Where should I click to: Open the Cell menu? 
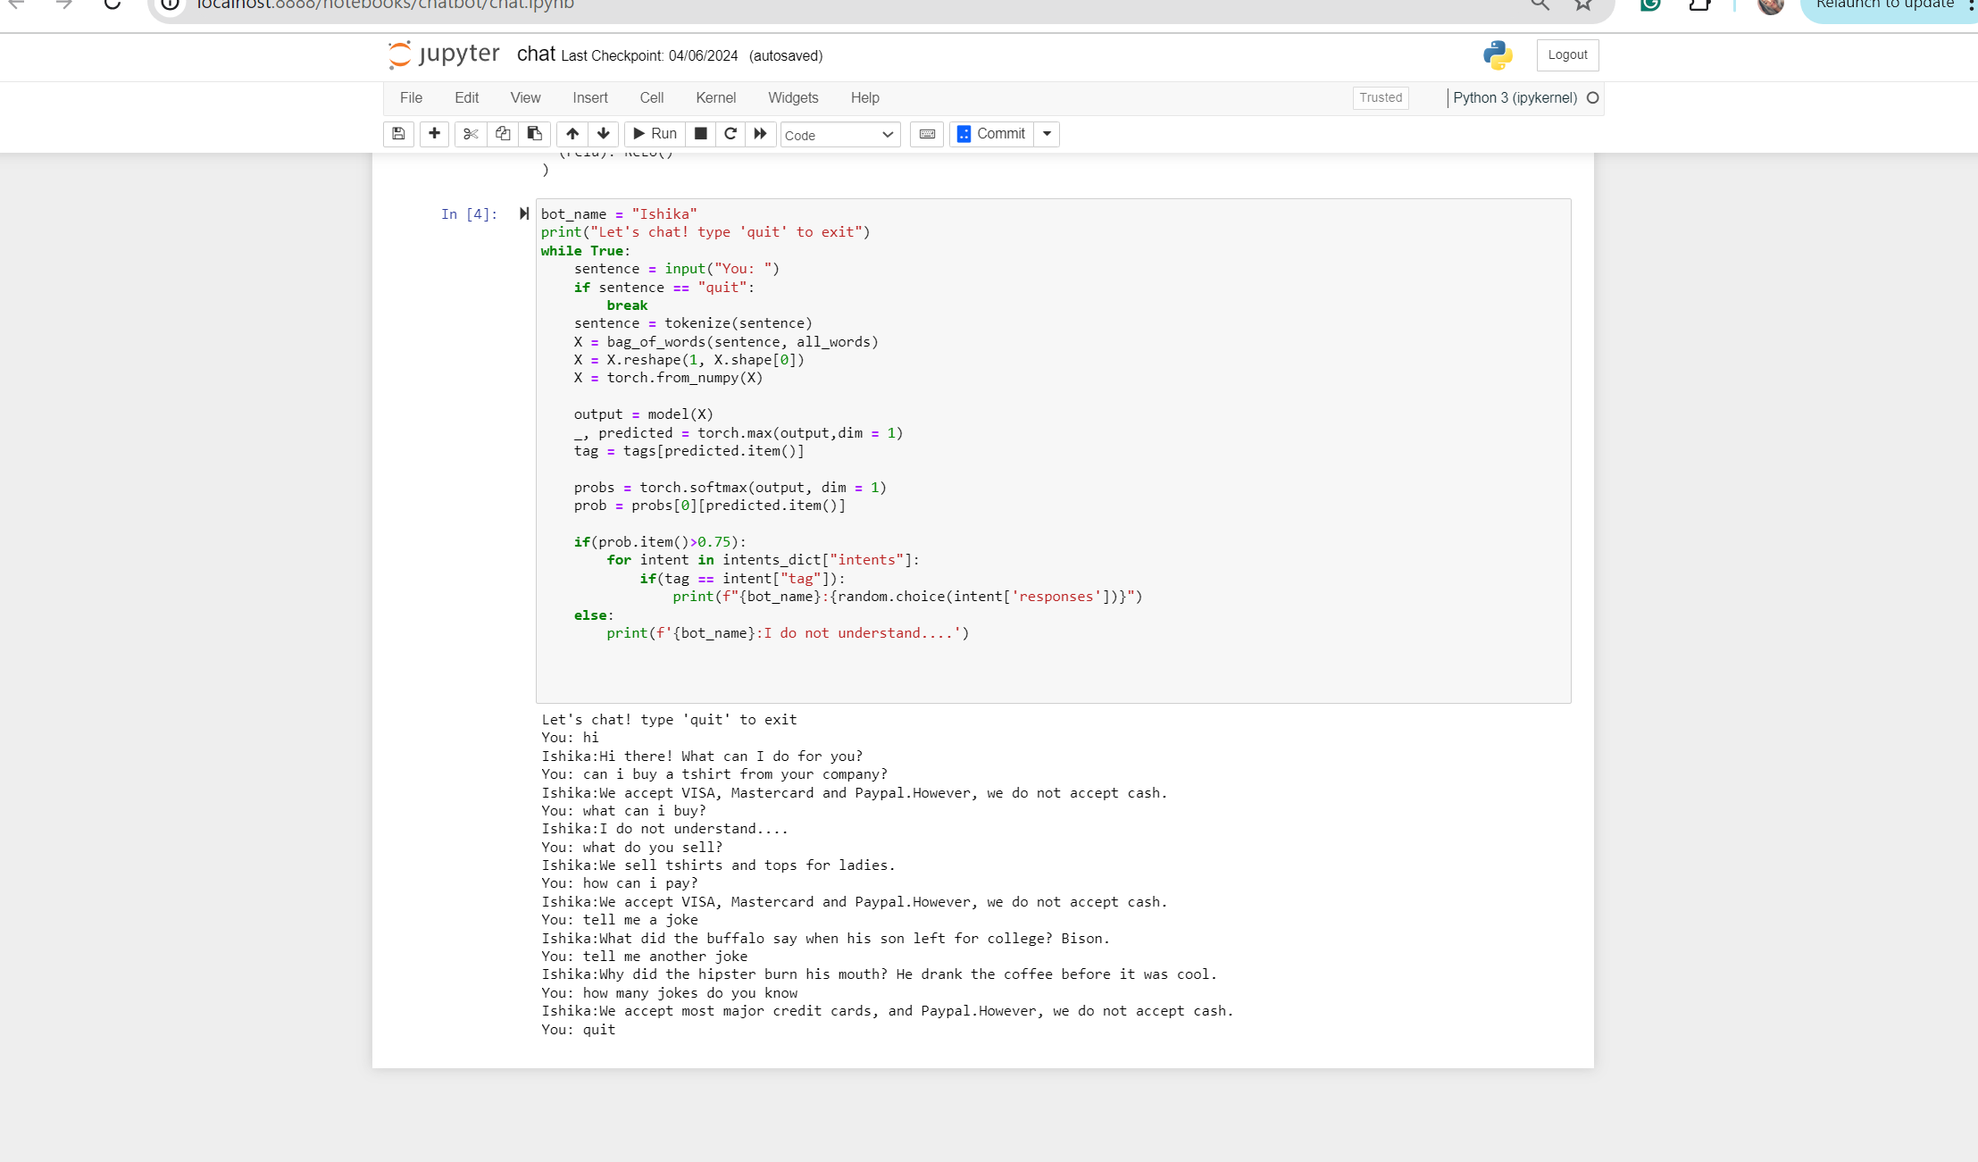tap(650, 98)
